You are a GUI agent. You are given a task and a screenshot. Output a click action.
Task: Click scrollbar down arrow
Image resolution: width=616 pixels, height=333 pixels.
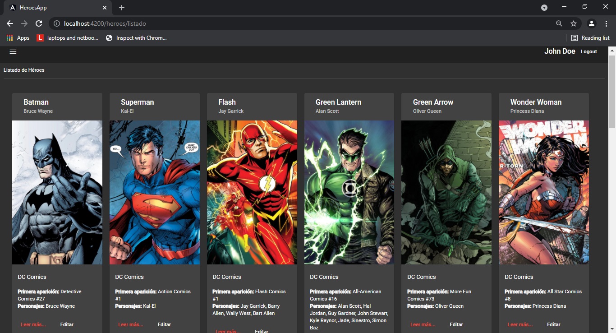[612, 329]
